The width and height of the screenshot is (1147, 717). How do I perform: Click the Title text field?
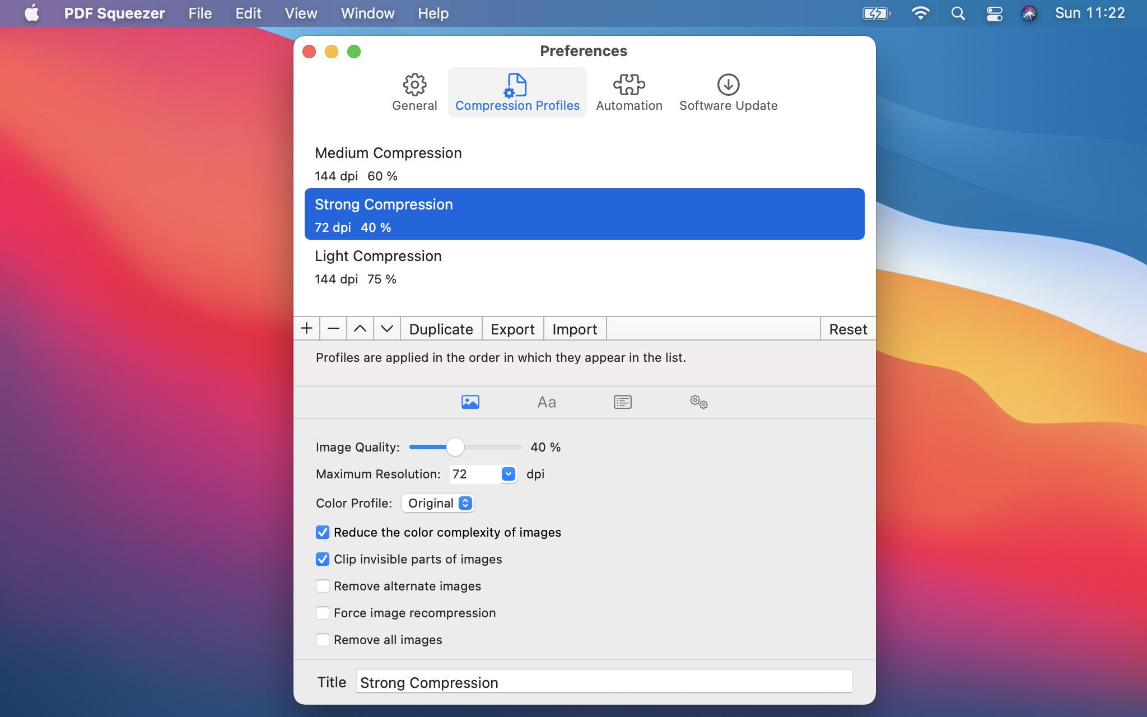604,682
